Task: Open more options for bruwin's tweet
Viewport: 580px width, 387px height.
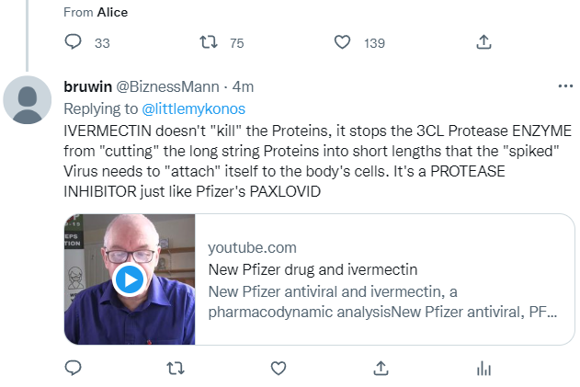Action: tap(565, 86)
